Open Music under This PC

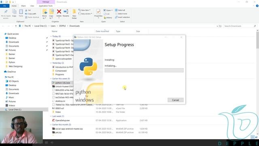(11, 97)
